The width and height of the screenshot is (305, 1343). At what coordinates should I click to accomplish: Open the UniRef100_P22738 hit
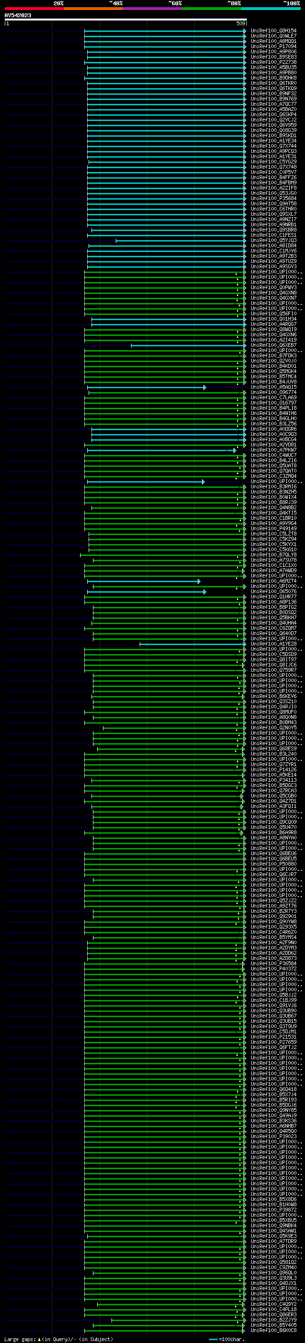pyautogui.click(x=273, y=62)
